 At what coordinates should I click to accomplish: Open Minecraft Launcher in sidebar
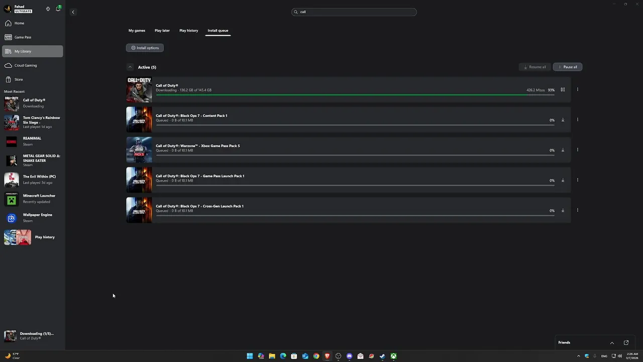point(33,199)
